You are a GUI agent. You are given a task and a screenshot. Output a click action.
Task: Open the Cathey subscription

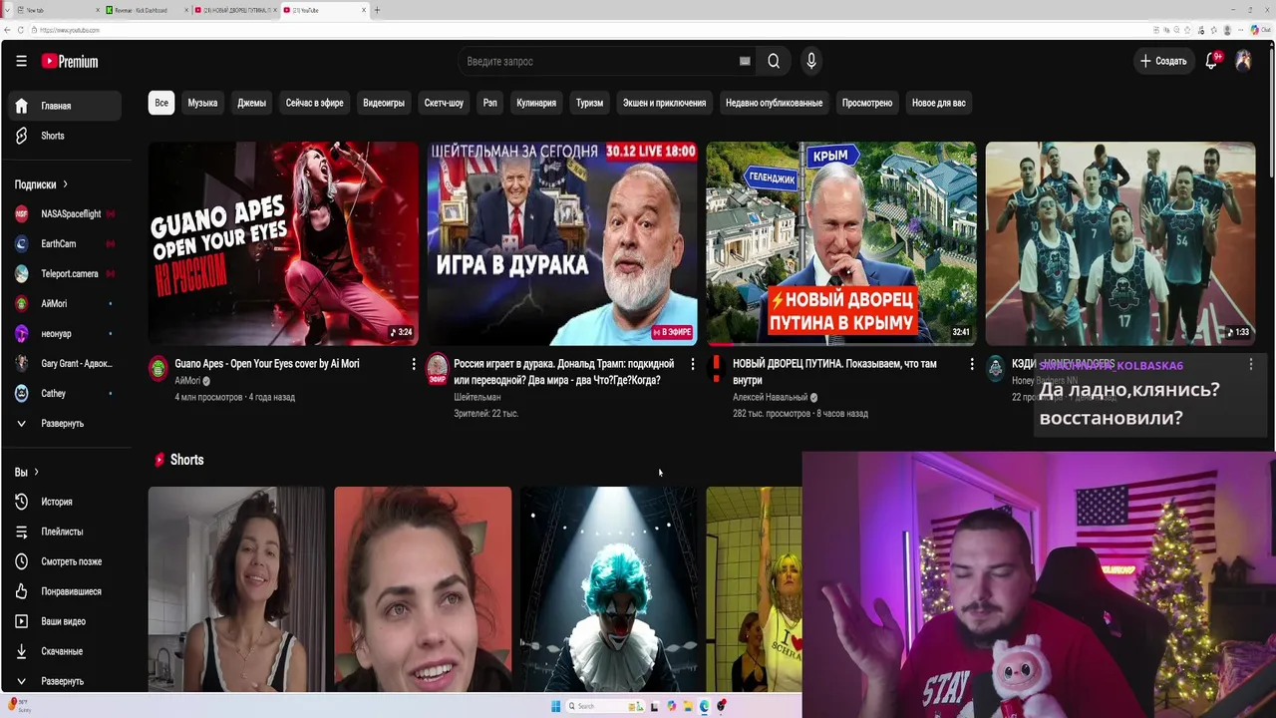pyautogui.click(x=66, y=393)
